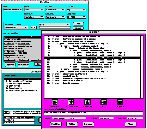Viewport: 147px width, 129px height.
Task: Open the level dropdown in Profiler
Action: (x=13, y=10)
